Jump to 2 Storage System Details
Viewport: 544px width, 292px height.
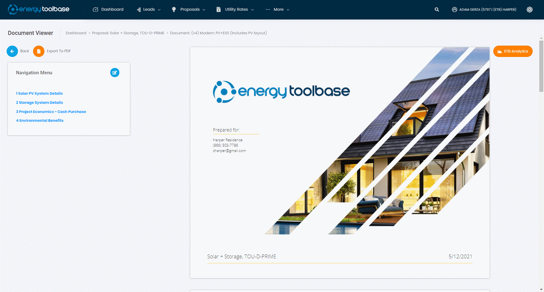click(x=39, y=103)
